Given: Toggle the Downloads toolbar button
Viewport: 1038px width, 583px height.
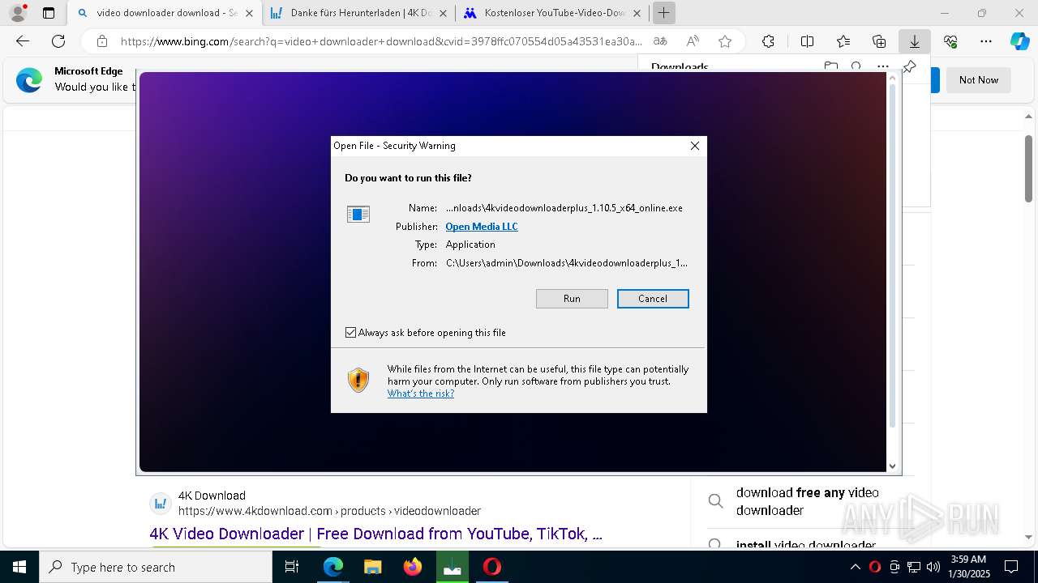Looking at the screenshot, I should pyautogui.click(x=915, y=41).
